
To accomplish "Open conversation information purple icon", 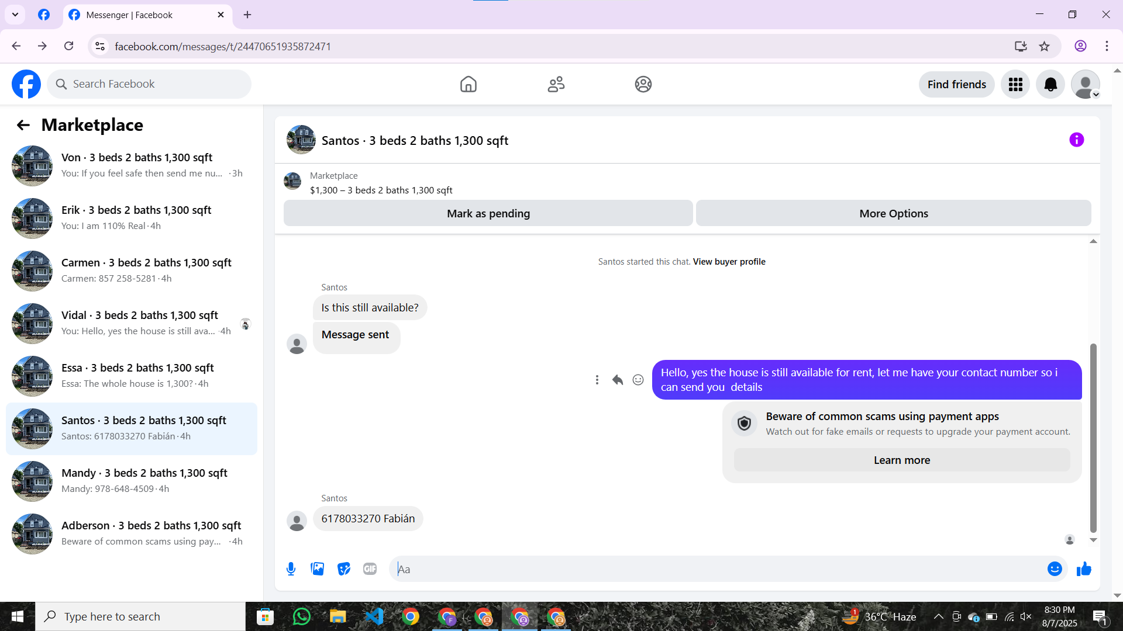I will pyautogui.click(x=1076, y=140).
